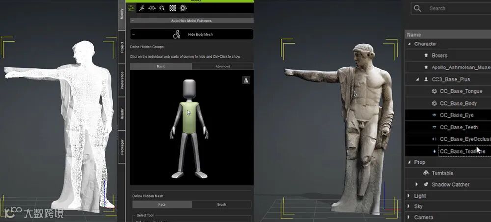This screenshot has width=491, height=222.
Task: Select the Light label in the scene tree
Action: 420,196
